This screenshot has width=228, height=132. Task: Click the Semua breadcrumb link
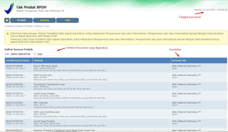click(x=39, y=26)
